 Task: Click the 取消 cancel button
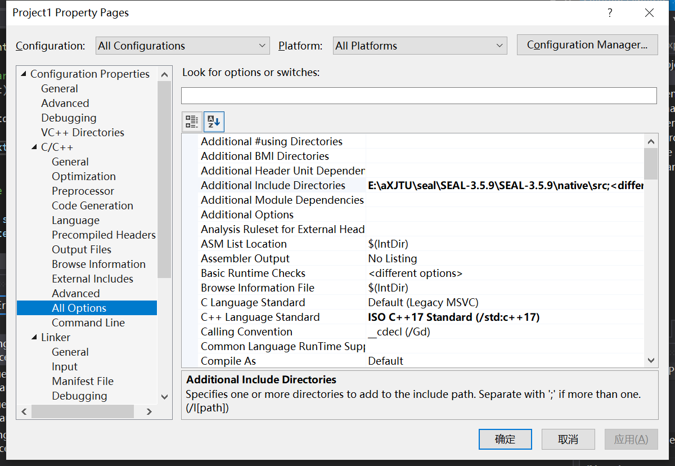pyautogui.click(x=568, y=439)
